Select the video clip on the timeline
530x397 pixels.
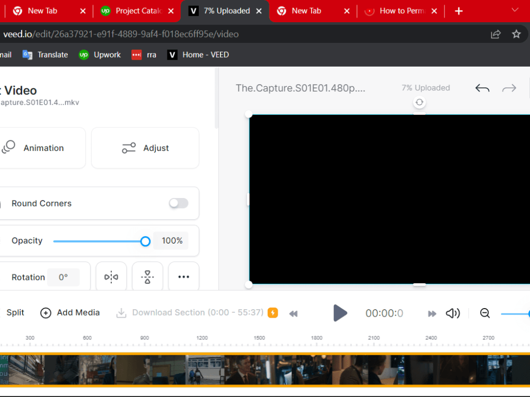pyautogui.click(x=265, y=369)
